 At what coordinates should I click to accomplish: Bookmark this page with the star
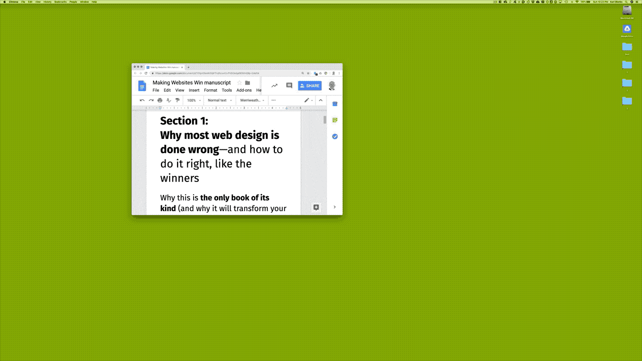click(x=308, y=73)
